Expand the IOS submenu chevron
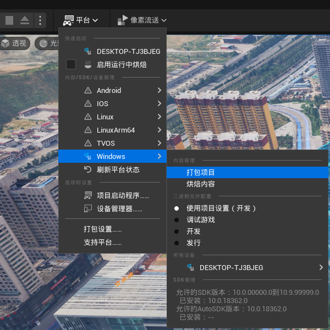The height and width of the screenshot is (330, 330). tap(159, 103)
